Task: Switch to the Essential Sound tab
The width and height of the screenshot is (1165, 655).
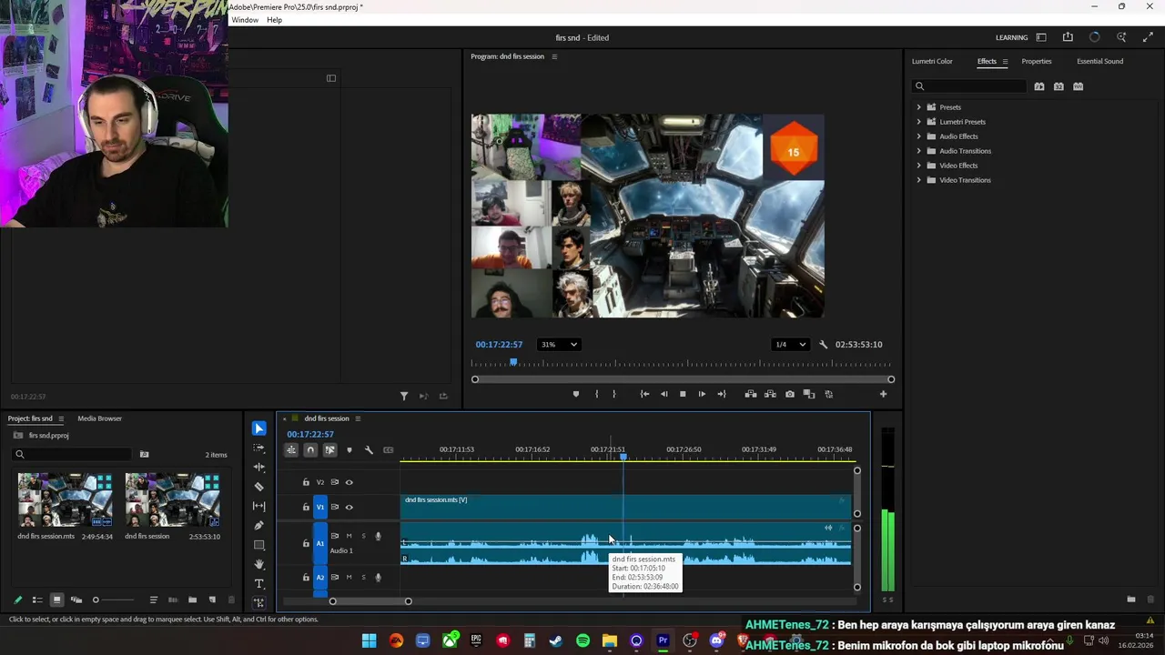Action: (1099, 61)
